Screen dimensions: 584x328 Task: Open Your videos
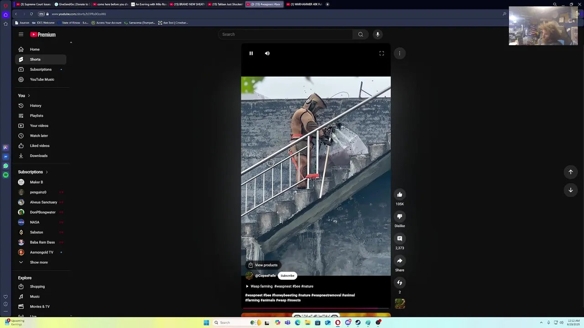coord(41,126)
